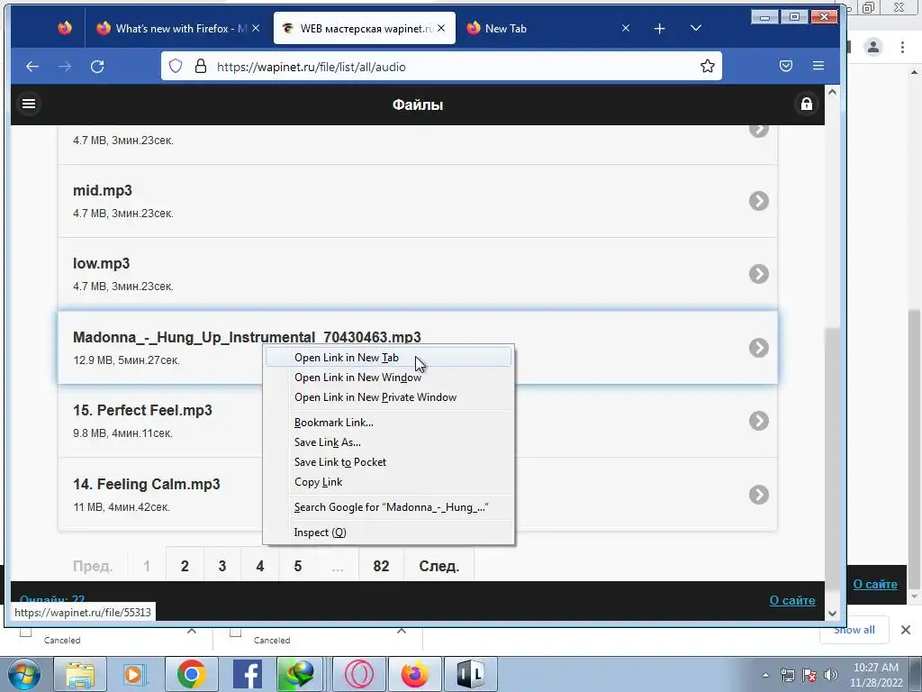Open Chrome three-dot menu in background window
Viewport: 922px width, 692px height.
coord(902,47)
